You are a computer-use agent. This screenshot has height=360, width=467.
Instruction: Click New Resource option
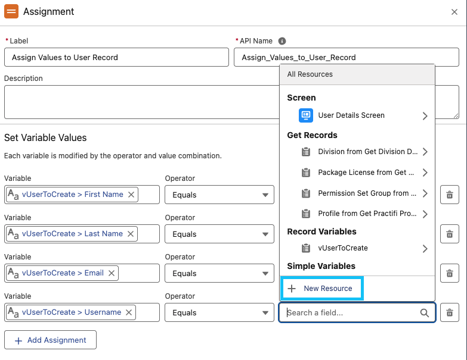[322, 289]
